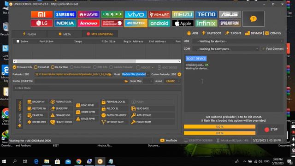Click the BACKUP NV button
Viewport: 295px width, 166px height.
36,101
